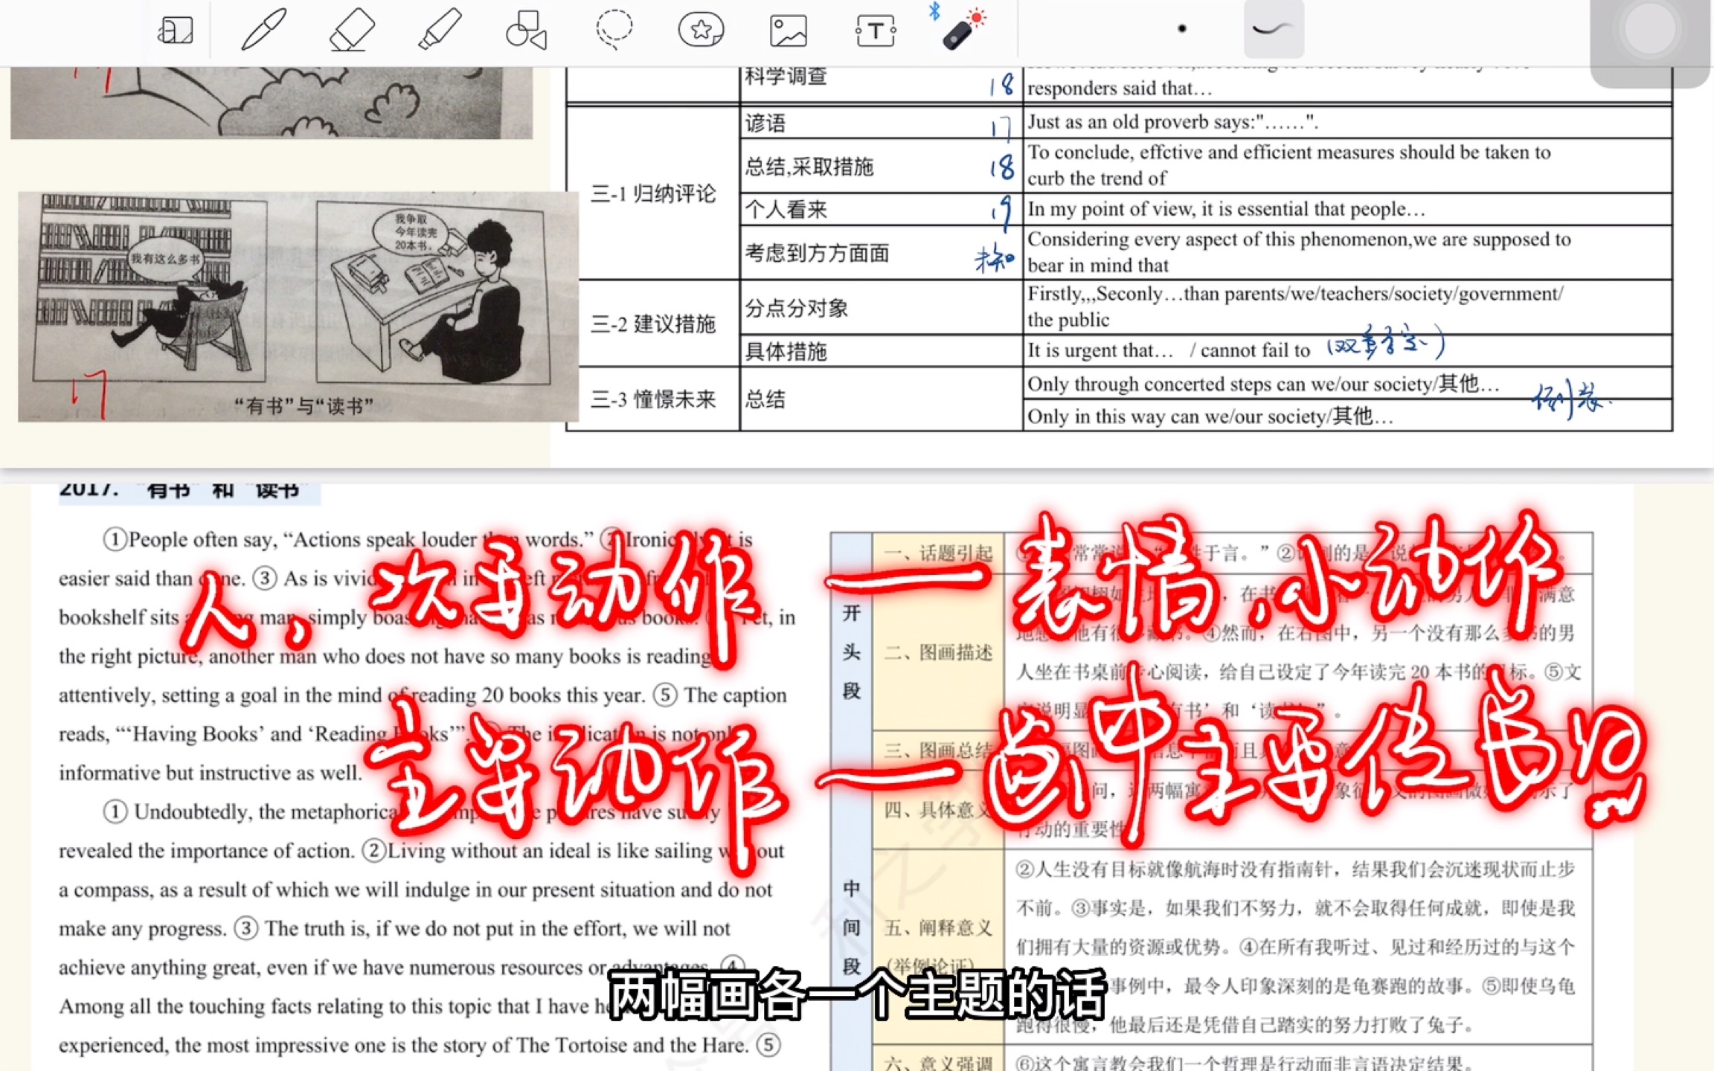Tap the cell '总结,采取措施'
1714x1071 pixels.
click(881, 166)
